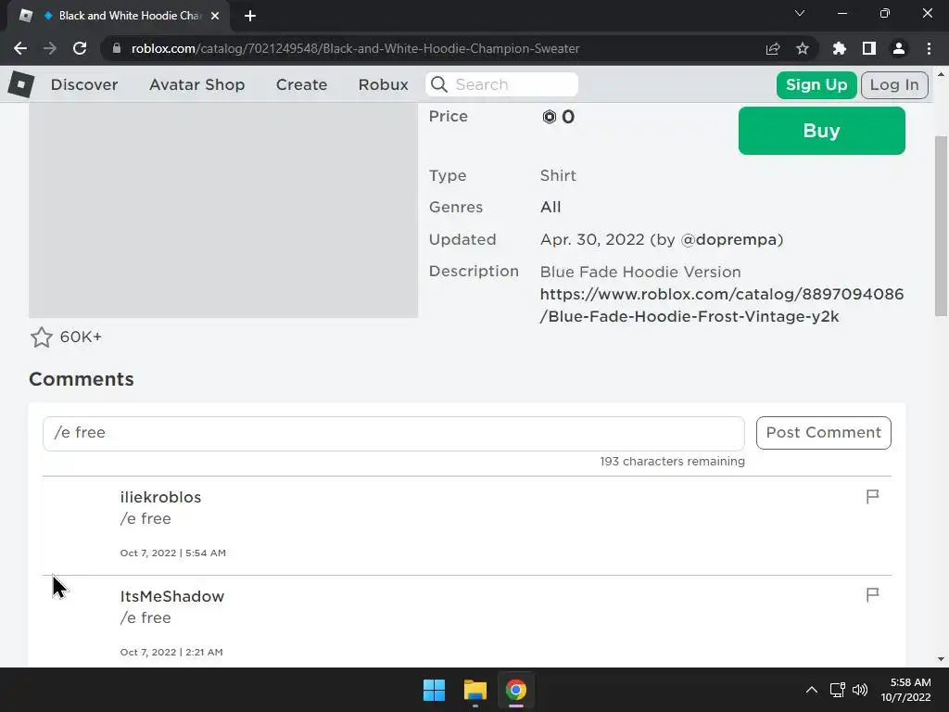The image size is (949, 712).
Task: Open the Blue Fade Hoodie catalog URL
Action: click(721, 305)
